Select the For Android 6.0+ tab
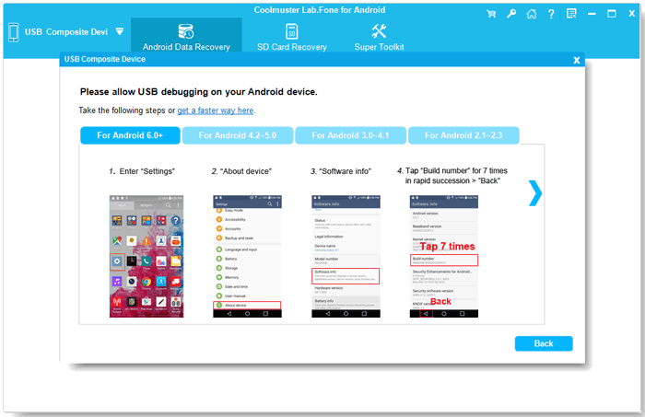 pyautogui.click(x=130, y=135)
